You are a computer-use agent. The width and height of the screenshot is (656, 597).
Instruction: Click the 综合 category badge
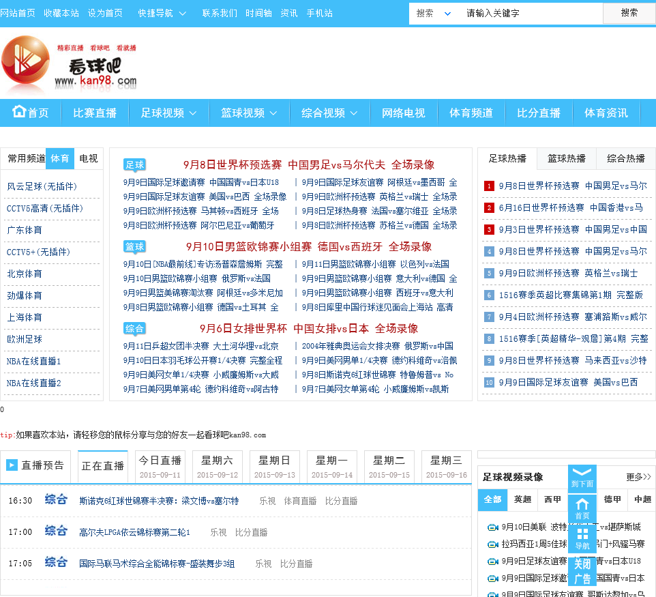coord(135,328)
